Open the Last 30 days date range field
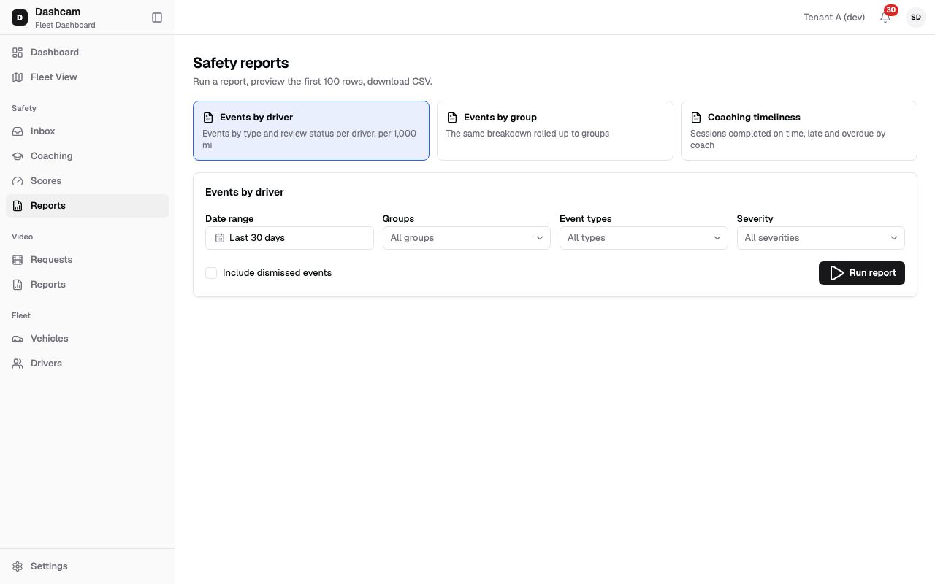 (x=289, y=238)
